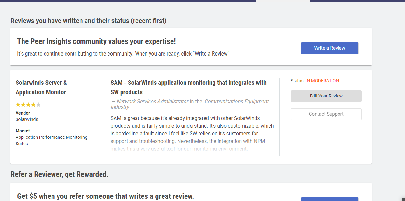Click the Refer a Reviewer, get Rewarded heading

(59, 174)
